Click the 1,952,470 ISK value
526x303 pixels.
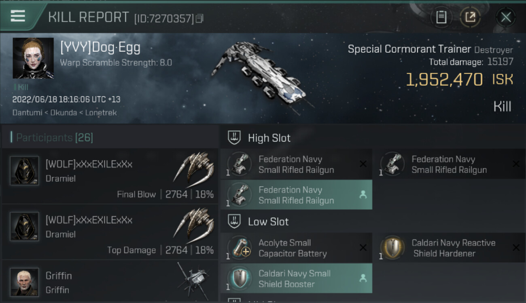[444, 80]
